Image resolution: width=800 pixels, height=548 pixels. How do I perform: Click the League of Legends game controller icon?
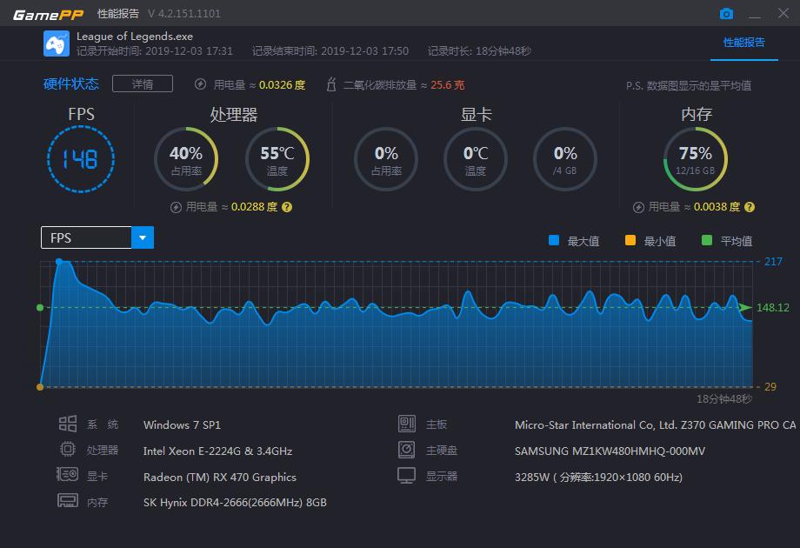[x=57, y=43]
